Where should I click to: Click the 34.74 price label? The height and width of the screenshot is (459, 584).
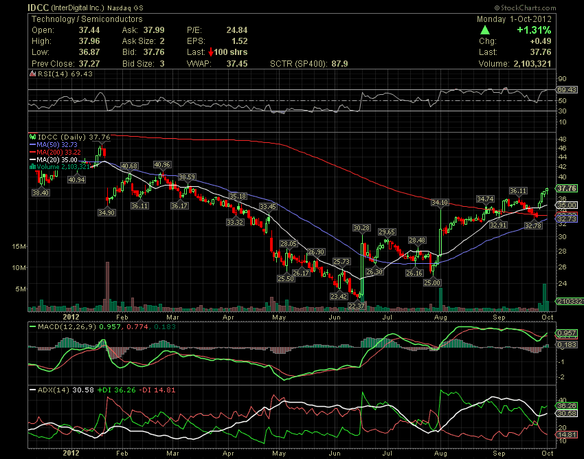(x=485, y=199)
